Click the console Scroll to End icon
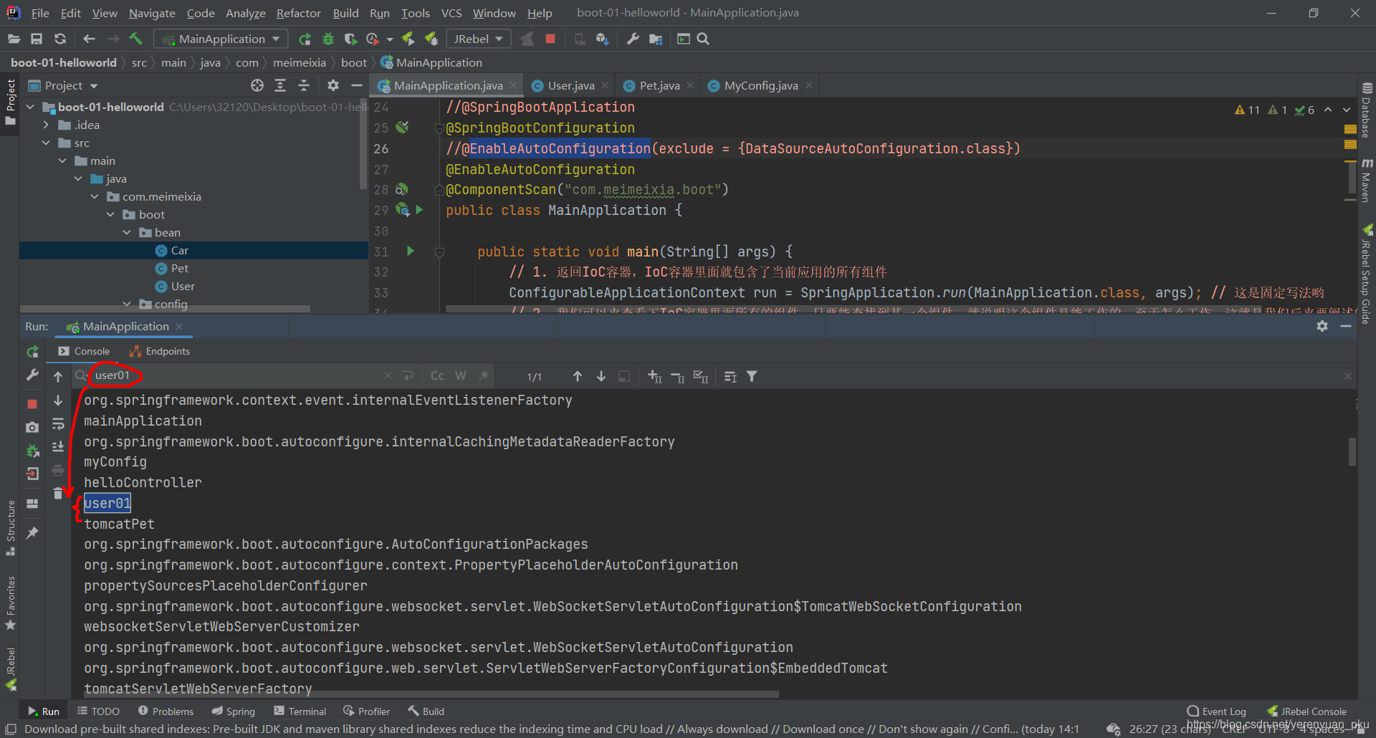Image resolution: width=1376 pixels, height=738 pixels. pyautogui.click(x=58, y=447)
